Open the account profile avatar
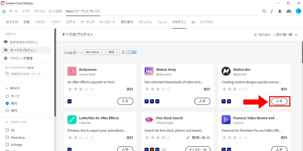Viewport: 303px width, 151px height. click(298, 11)
